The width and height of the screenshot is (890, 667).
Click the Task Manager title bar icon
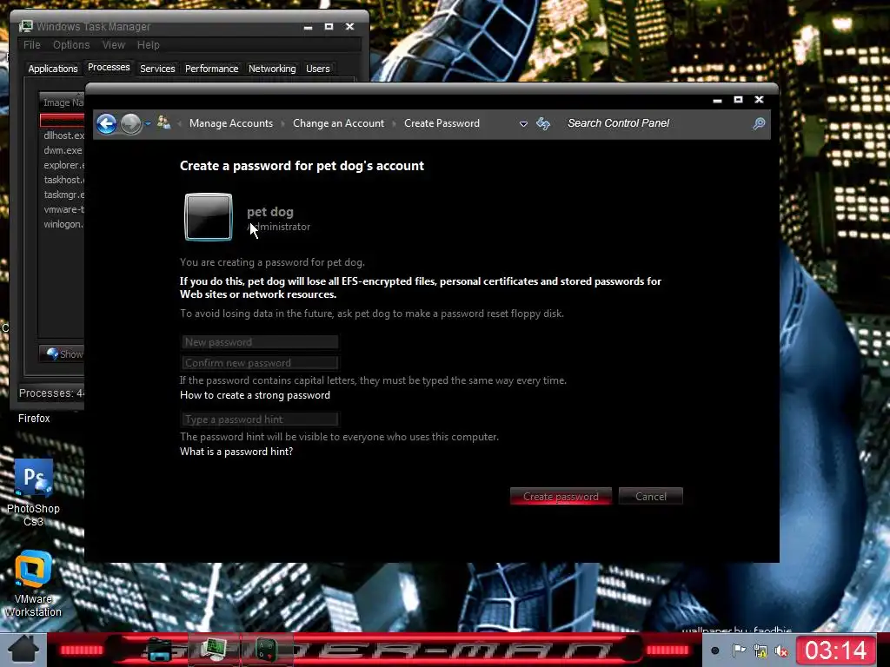[25, 26]
